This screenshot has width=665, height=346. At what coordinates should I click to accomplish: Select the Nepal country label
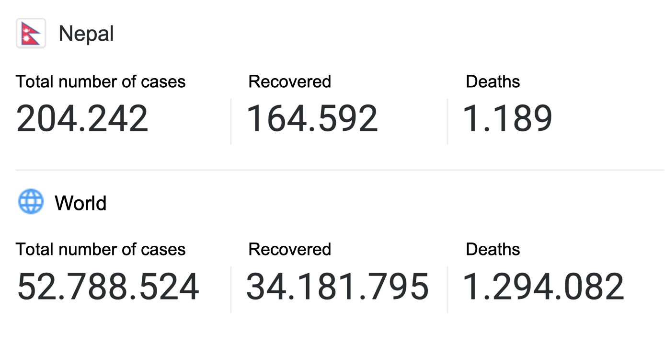click(86, 34)
